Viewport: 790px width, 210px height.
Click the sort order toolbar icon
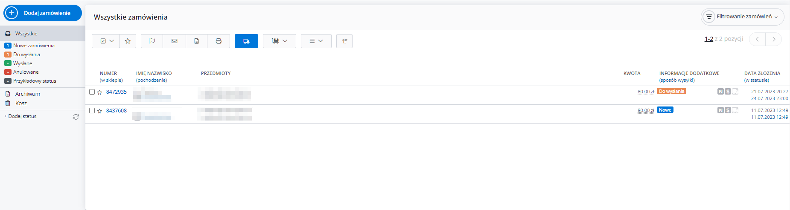coord(344,41)
